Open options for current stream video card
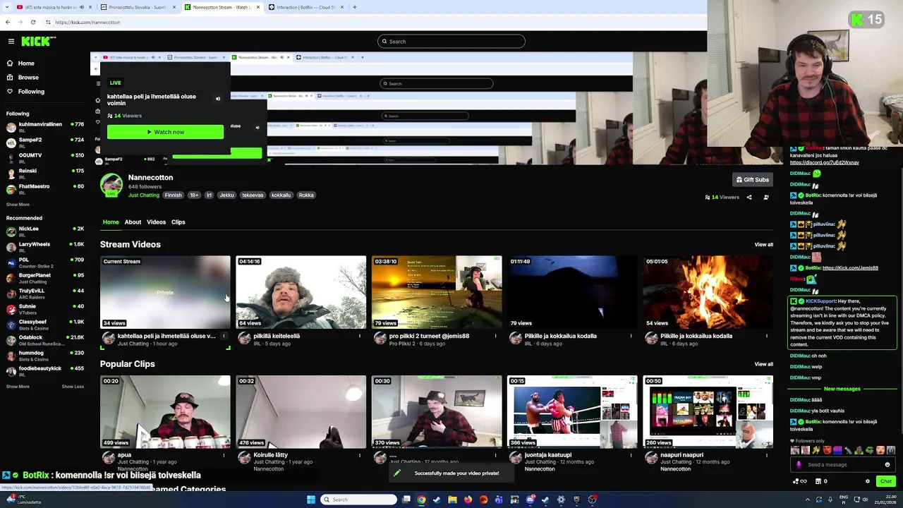The image size is (903, 508). (x=224, y=336)
